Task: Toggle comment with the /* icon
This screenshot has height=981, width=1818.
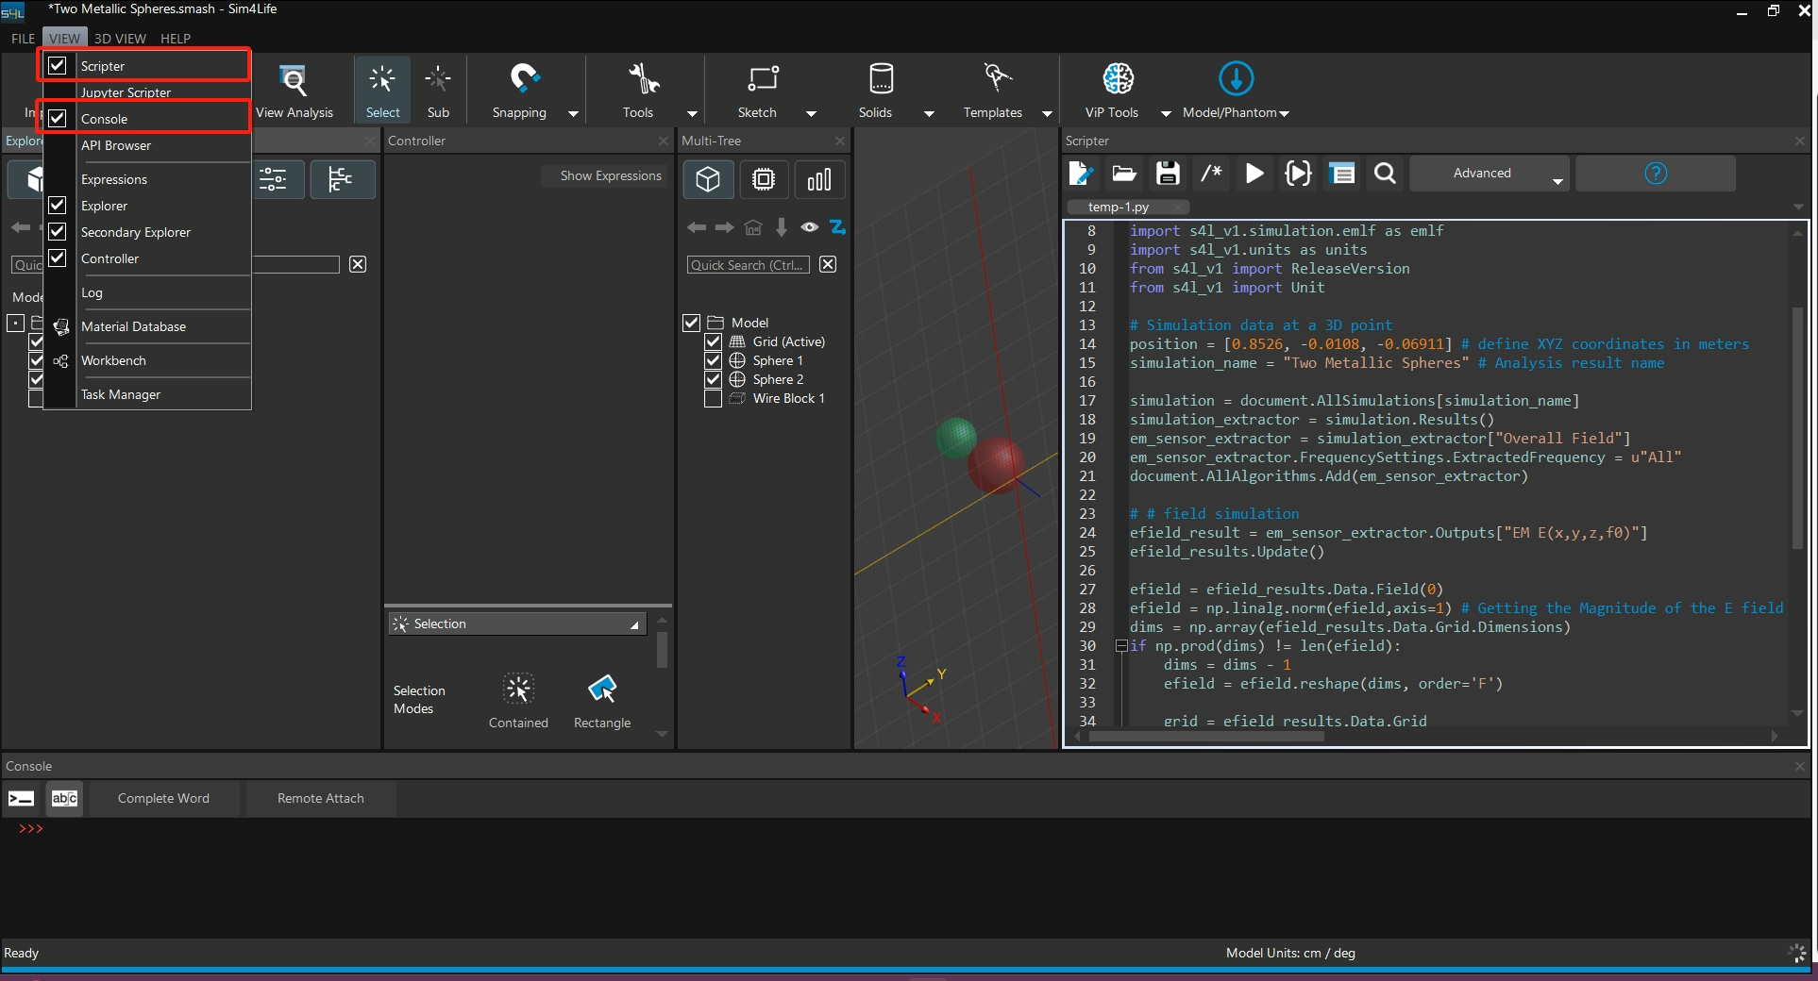Action: coord(1211,174)
